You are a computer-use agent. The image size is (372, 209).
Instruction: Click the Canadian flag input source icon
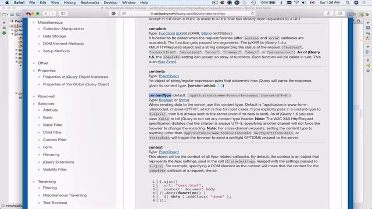(x=312, y=2)
